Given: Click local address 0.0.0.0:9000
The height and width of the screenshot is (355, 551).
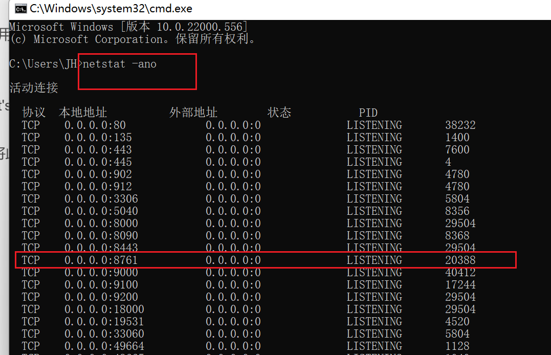Looking at the screenshot, I should pyautogui.click(x=102, y=273).
